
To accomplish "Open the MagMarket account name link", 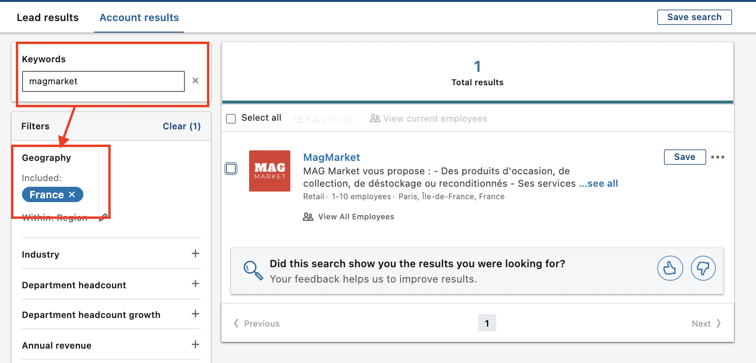I will pyautogui.click(x=332, y=158).
